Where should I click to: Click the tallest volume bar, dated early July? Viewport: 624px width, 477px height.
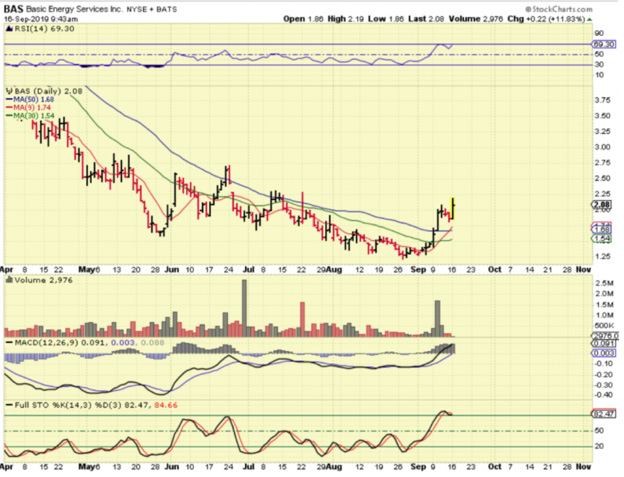(x=244, y=309)
